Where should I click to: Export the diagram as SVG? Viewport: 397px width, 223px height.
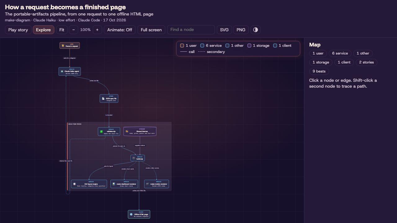tap(224, 30)
